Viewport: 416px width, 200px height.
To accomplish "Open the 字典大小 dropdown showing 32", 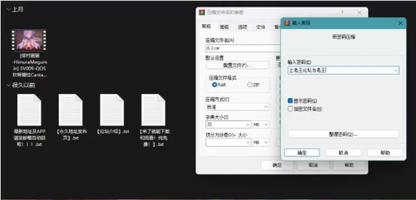I will (228, 124).
